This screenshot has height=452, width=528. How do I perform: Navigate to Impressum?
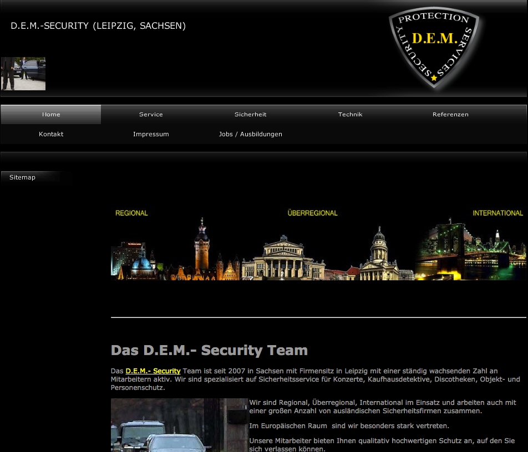[151, 134]
